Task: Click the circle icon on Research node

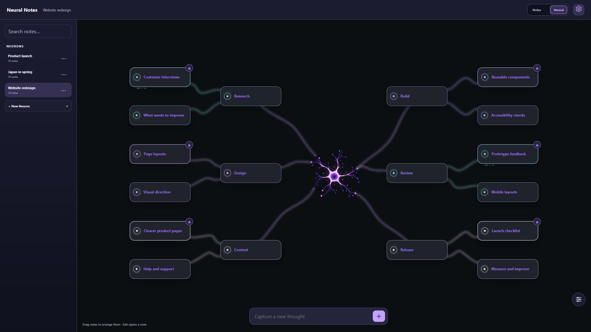Action: tap(227, 96)
